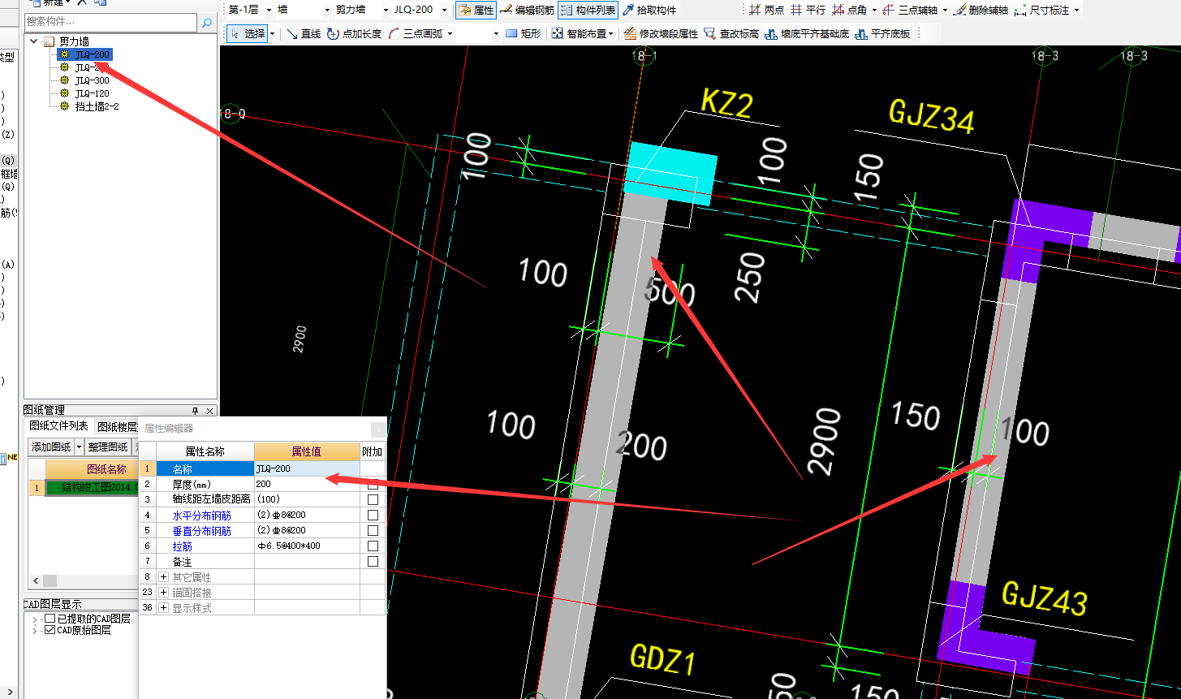
Task: Open dropdown arrow beside 添加图纸
Action: (x=79, y=447)
